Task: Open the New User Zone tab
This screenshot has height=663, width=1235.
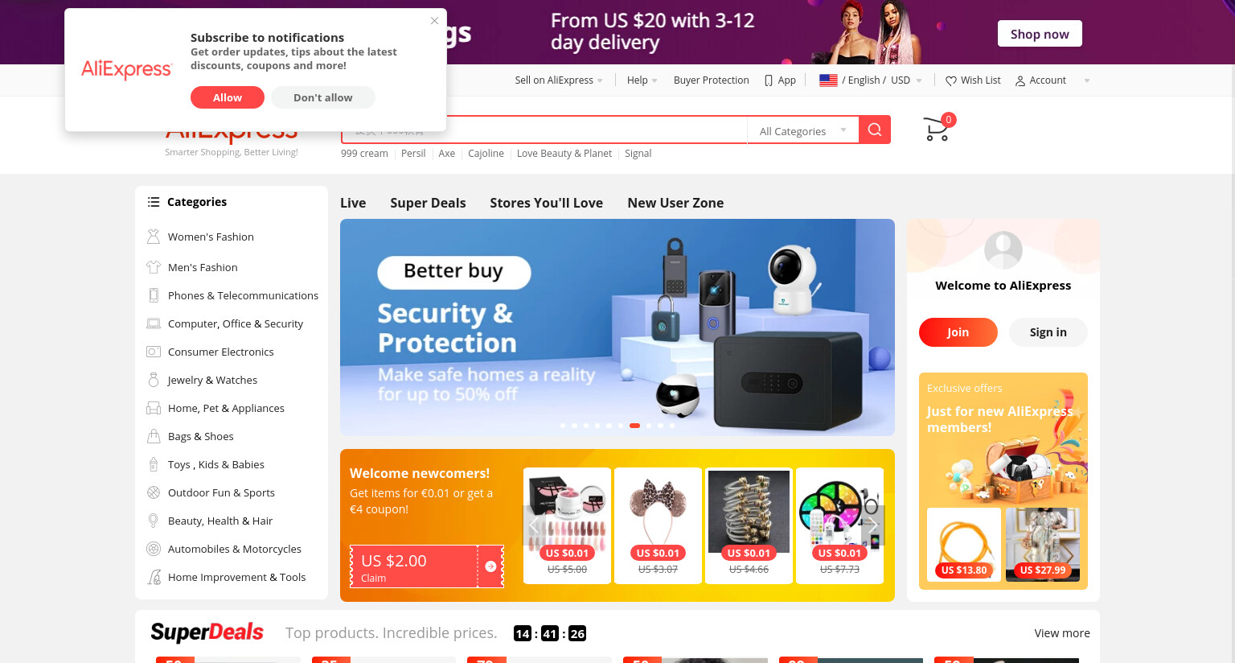Action: point(675,203)
